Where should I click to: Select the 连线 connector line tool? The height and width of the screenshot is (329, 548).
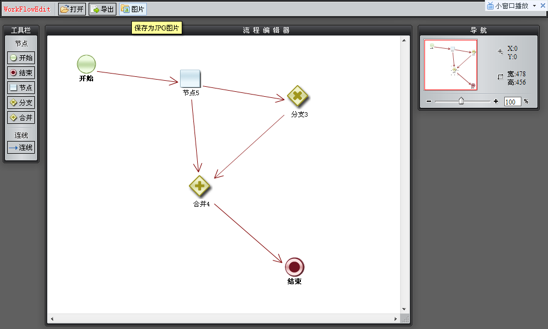(21, 148)
